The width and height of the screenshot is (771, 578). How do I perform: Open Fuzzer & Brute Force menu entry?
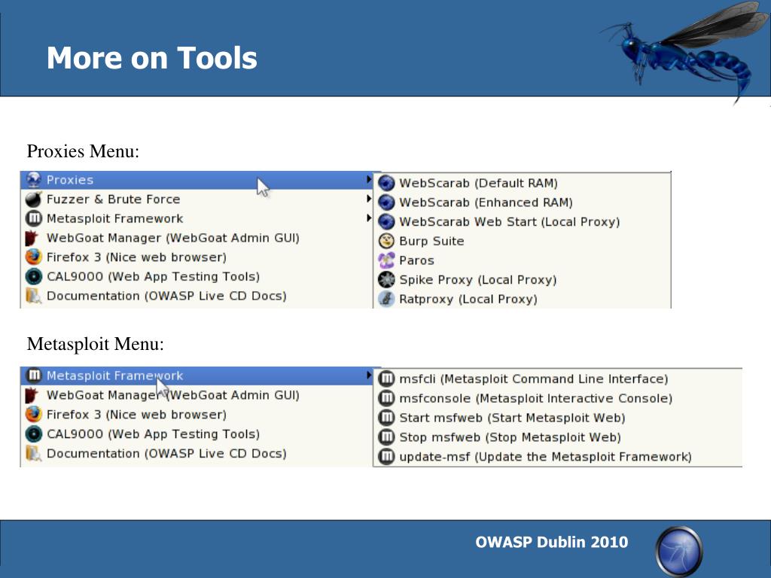point(197,199)
